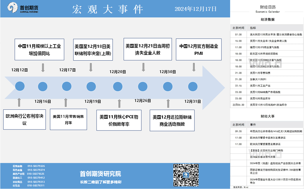The height and width of the screenshot is (189, 304).
Task: Click the 事件 column header
Action: [253, 125]
